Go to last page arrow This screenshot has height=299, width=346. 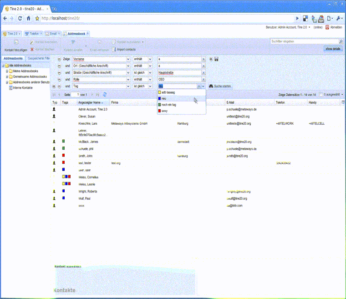[97, 95]
